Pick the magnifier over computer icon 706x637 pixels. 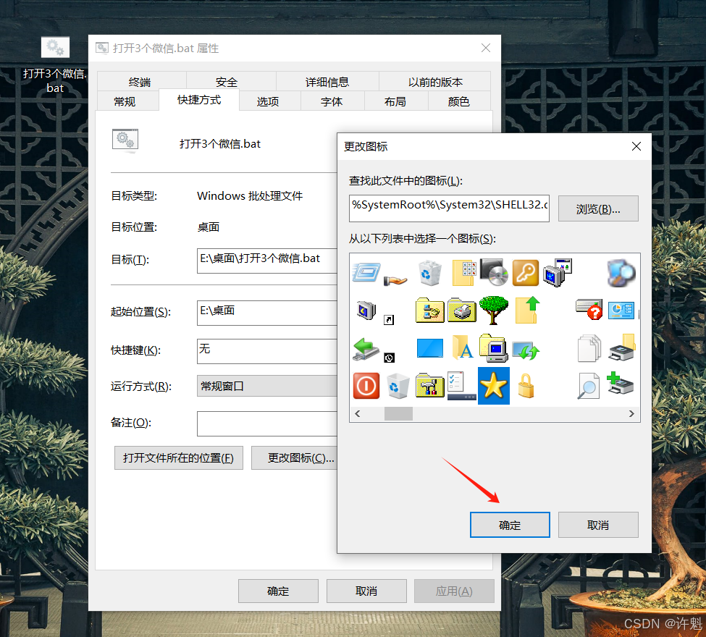pyautogui.click(x=621, y=273)
